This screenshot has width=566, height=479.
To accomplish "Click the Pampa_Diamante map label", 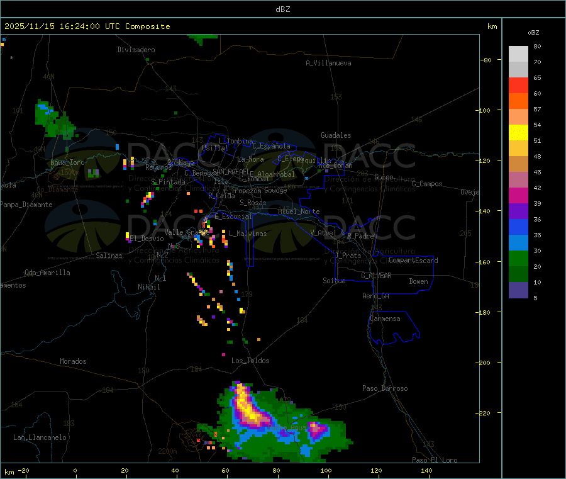I will (x=26, y=205).
